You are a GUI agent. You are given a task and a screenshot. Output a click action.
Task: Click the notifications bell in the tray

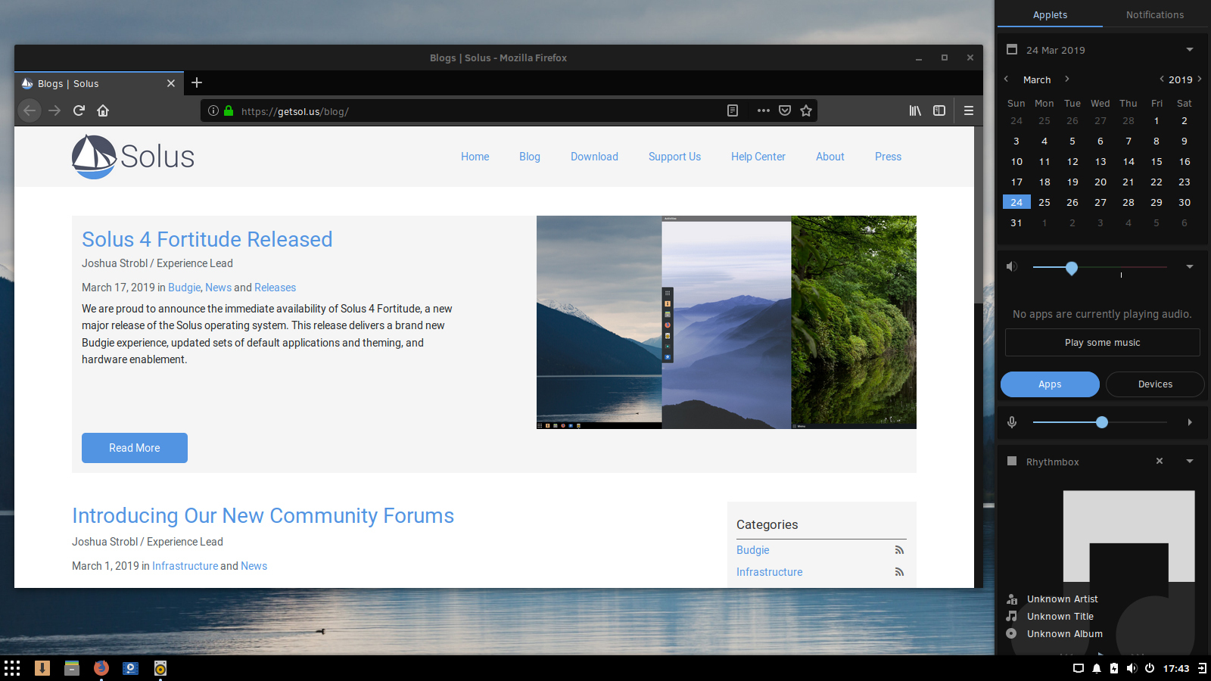pyautogui.click(x=1097, y=668)
